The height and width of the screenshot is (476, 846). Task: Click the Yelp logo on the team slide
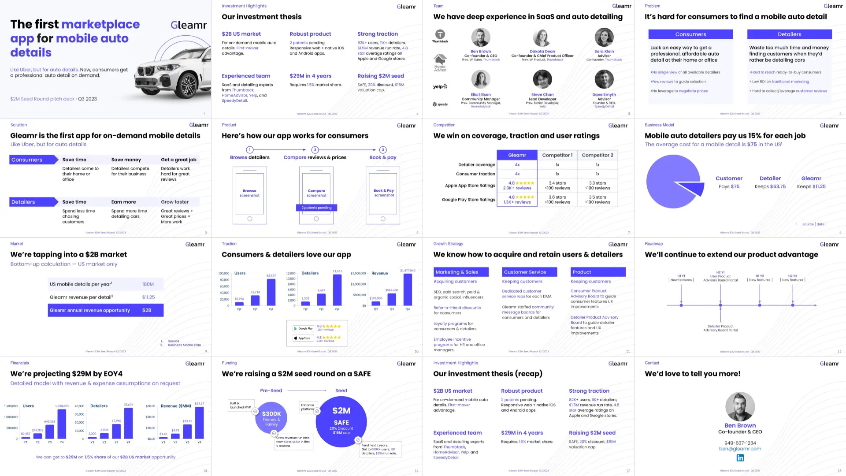click(x=440, y=85)
